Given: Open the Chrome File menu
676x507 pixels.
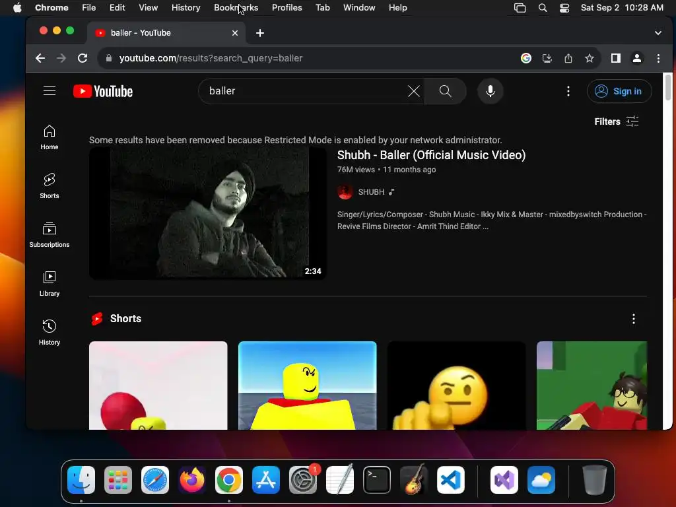Looking at the screenshot, I should pyautogui.click(x=89, y=7).
